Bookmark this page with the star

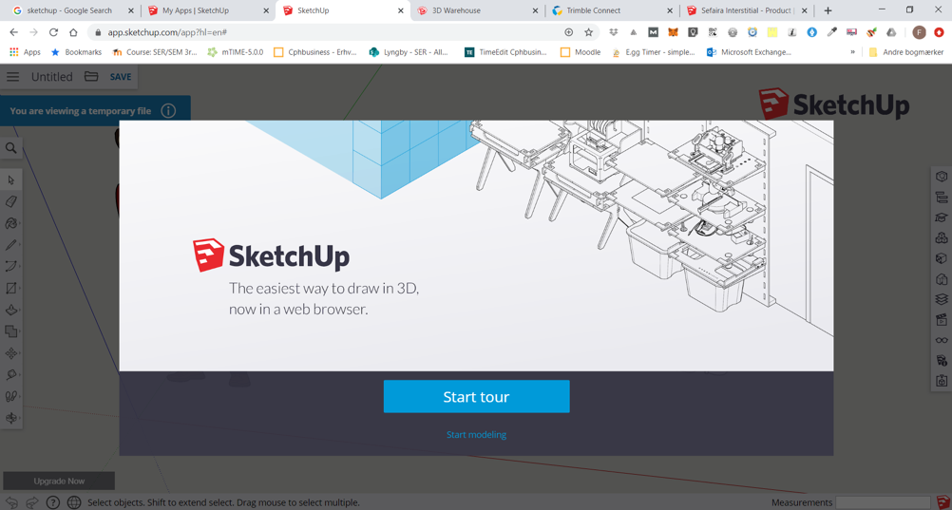(x=588, y=32)
